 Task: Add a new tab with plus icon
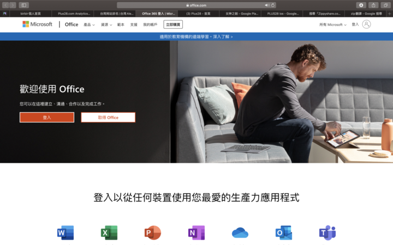(x=390, y=14)
